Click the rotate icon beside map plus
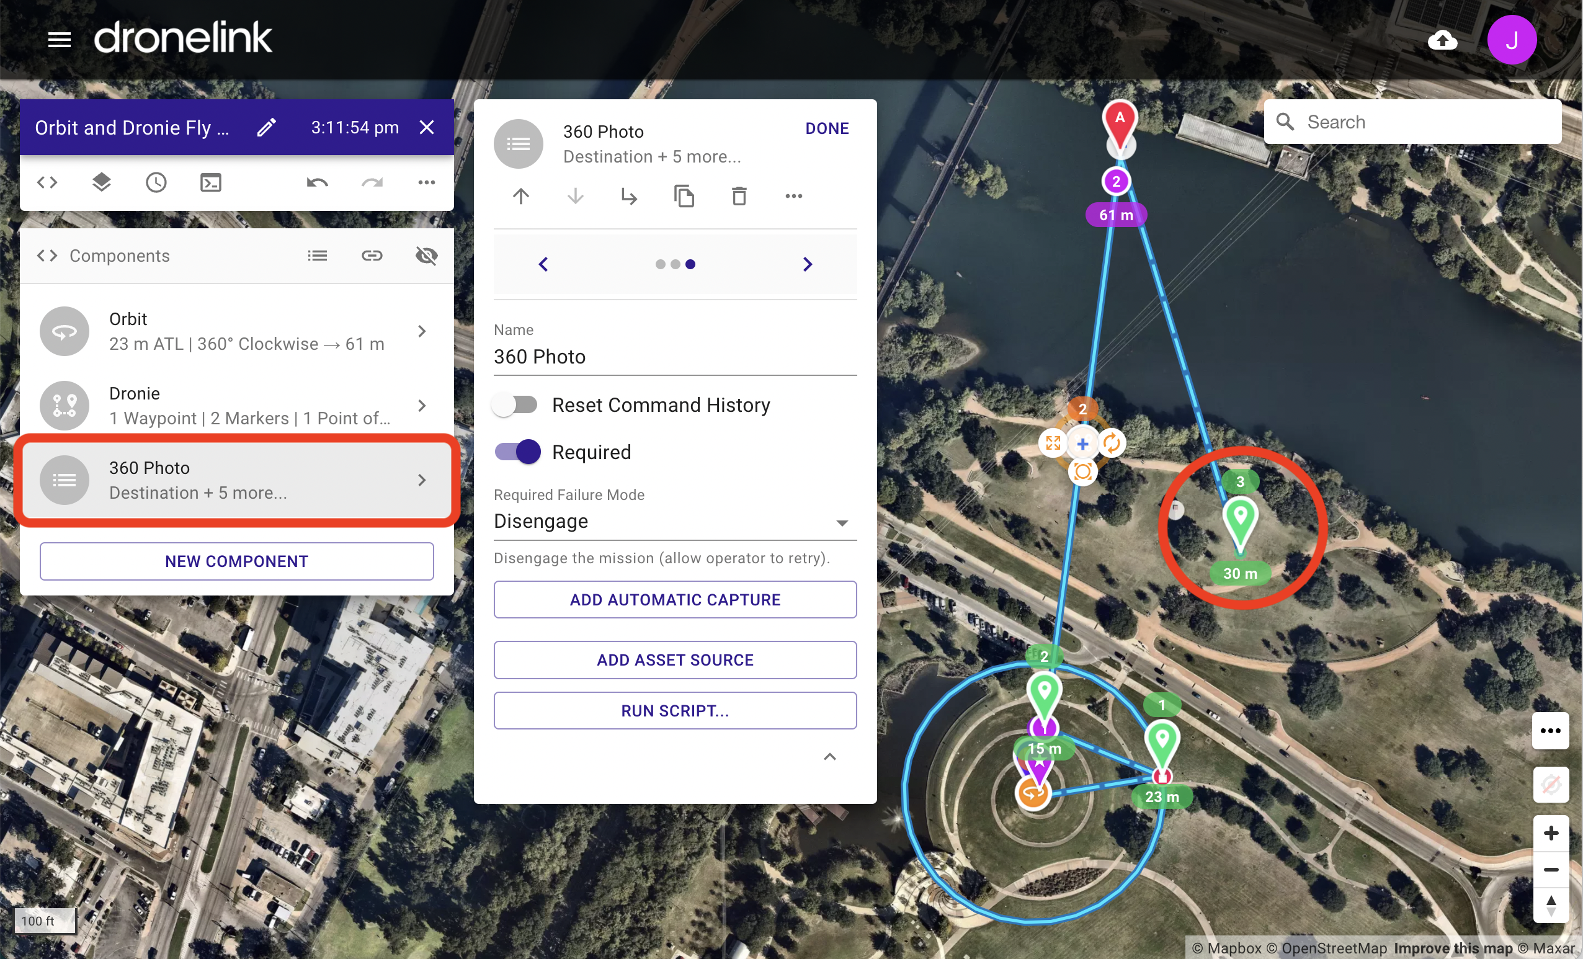The image size is (1583, 959). [x=1112, y=443]
